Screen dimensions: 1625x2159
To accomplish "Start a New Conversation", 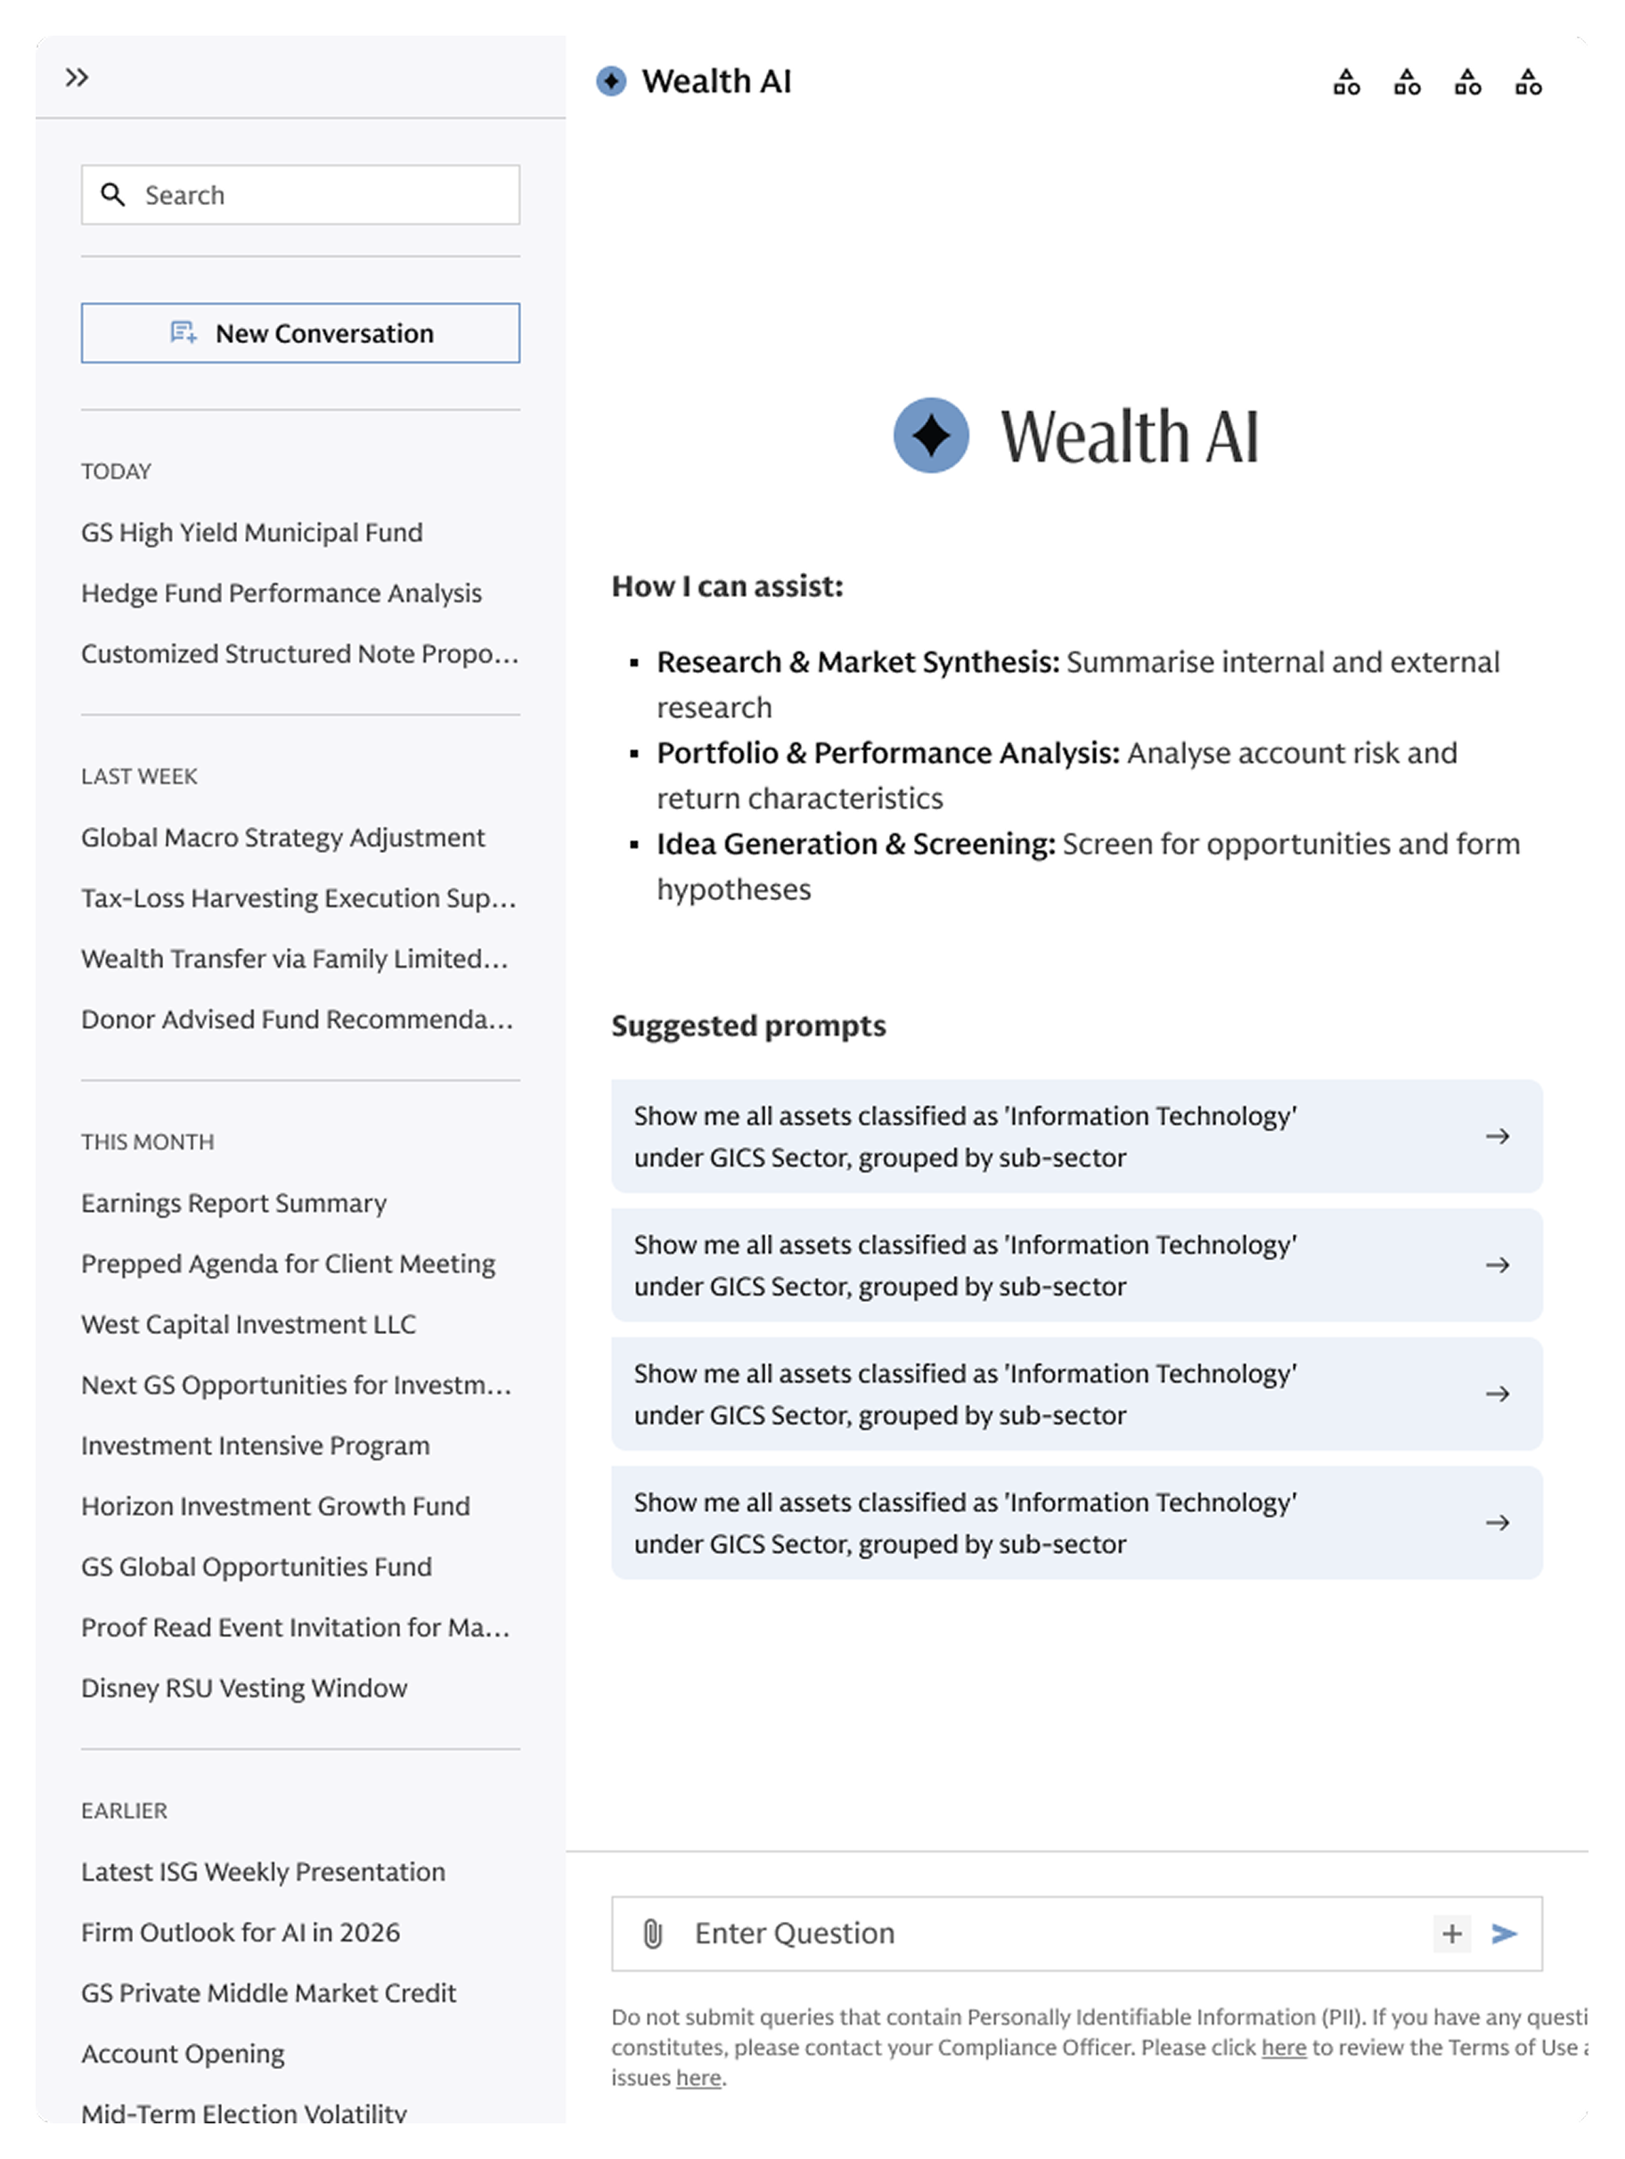I will click(x=299, y=333).
